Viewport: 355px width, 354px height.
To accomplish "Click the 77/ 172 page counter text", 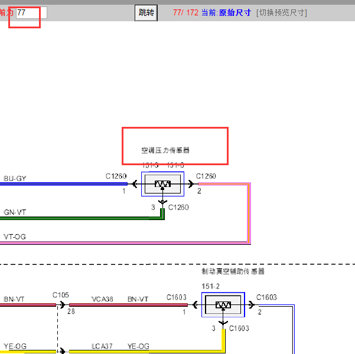I will (185, 12).
